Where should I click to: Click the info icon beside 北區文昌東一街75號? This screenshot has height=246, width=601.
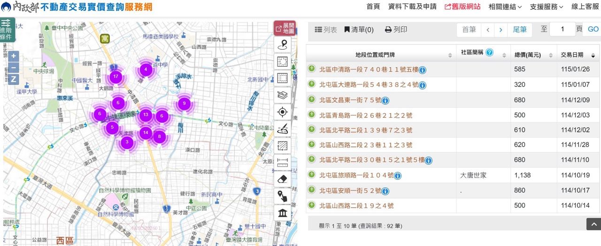tap(385, 100)
